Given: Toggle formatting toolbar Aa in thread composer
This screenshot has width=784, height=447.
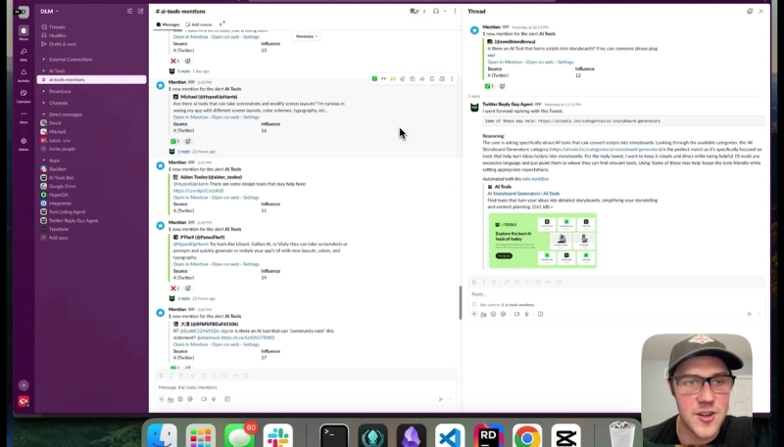Looking at the screenshot, I should [x=483, y=314].
